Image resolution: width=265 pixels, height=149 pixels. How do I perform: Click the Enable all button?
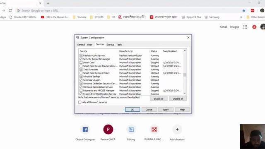coord(159,99)
